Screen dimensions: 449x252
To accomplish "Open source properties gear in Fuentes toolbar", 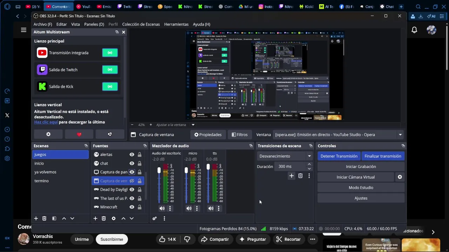I will [x=113, y=218].
